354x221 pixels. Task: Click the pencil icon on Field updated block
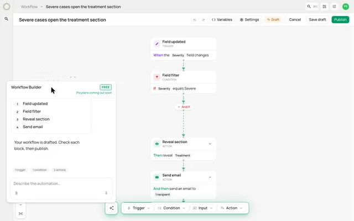[x=157, y=44]
